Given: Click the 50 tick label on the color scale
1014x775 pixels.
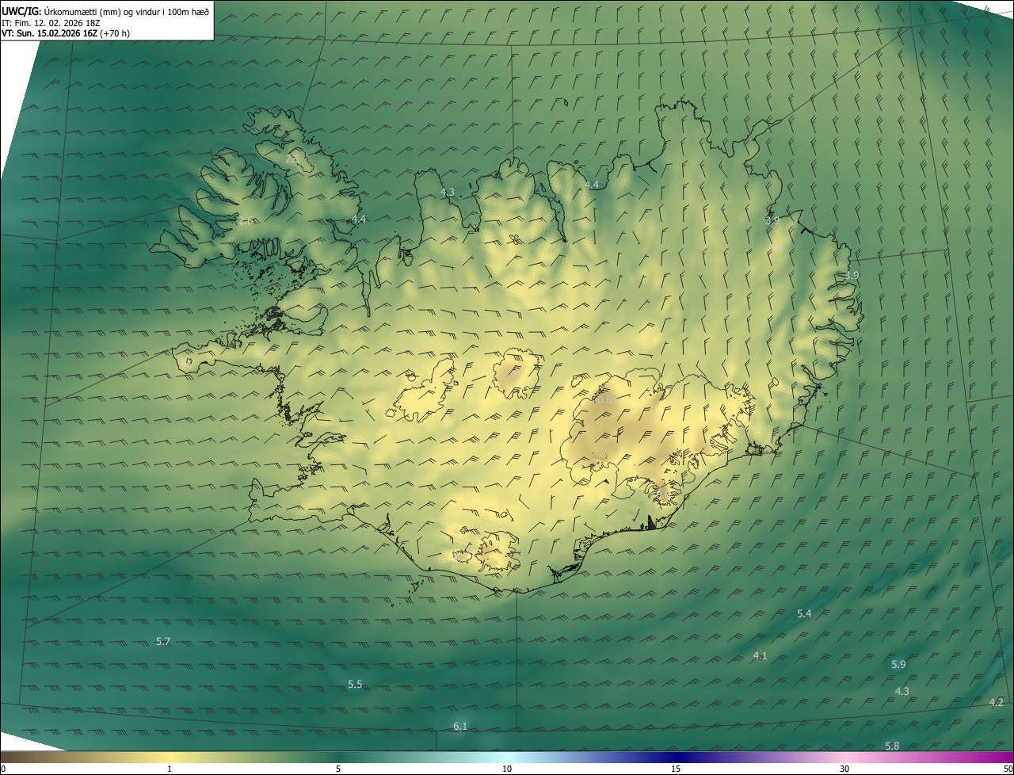Looking at the screenshot, I should point(1008,769).
